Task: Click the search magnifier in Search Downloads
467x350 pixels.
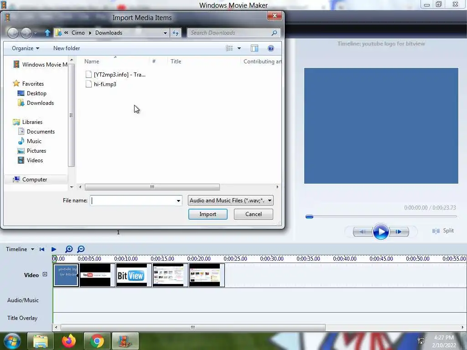Action: (274, 33)
